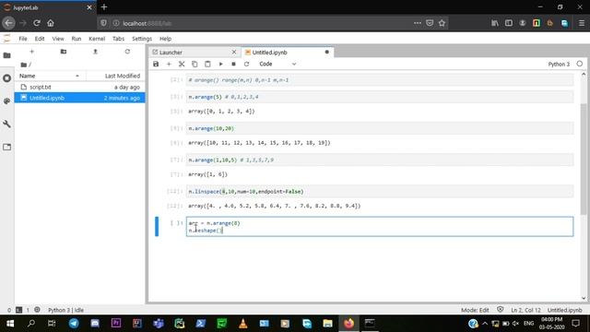
Task: Save the notebook with the disk icon
Action: (x=156, y=64)
